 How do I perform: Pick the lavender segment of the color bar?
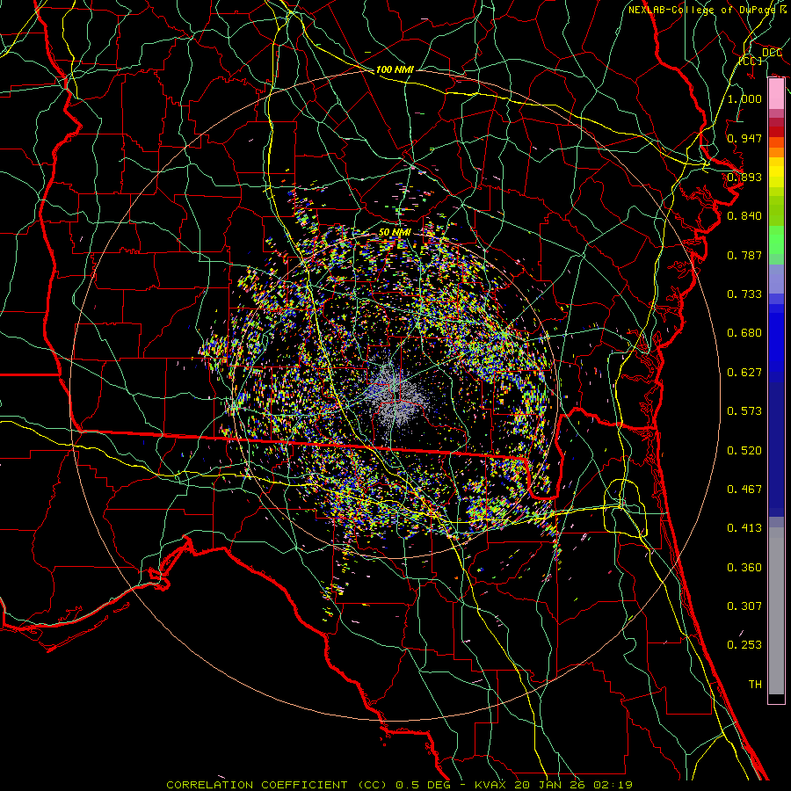click(x=776, y=279)
